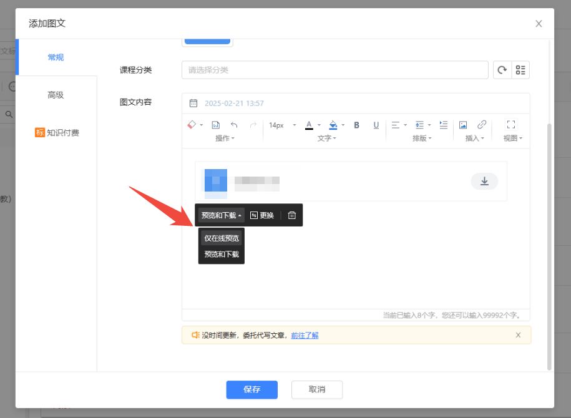Toggle bold text formatting
571x418 pixels.
[357, 125]
